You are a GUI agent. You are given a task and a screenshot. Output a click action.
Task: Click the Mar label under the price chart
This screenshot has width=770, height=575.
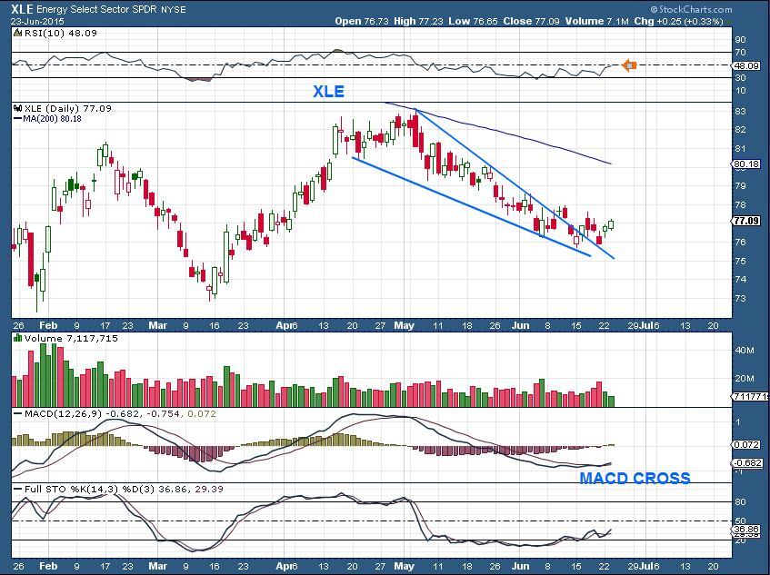[157, 325]
